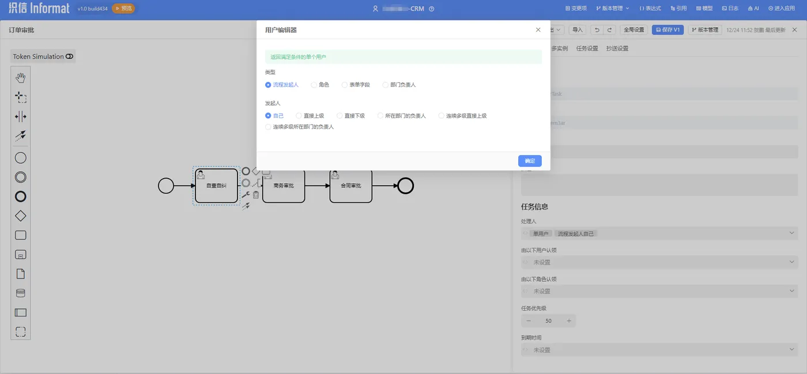Create a pool/participant from the palette
807x374 pixels.
21,313
